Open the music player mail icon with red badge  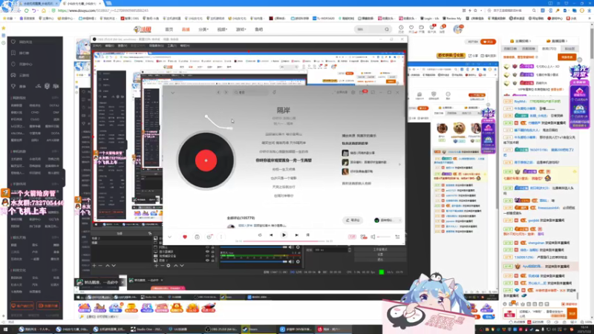tap(362, 92)
